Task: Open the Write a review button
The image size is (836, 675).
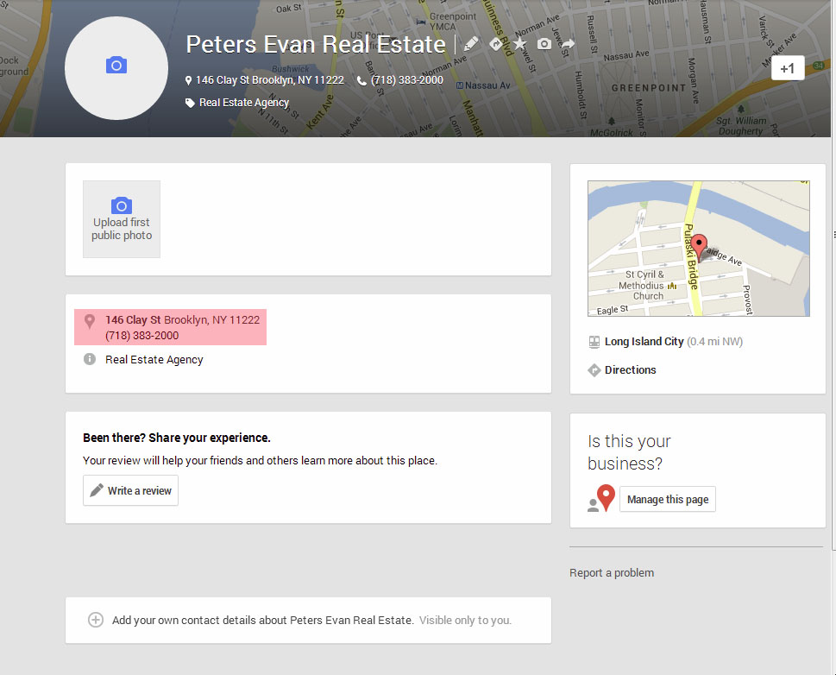Action: tap(130, 490)
